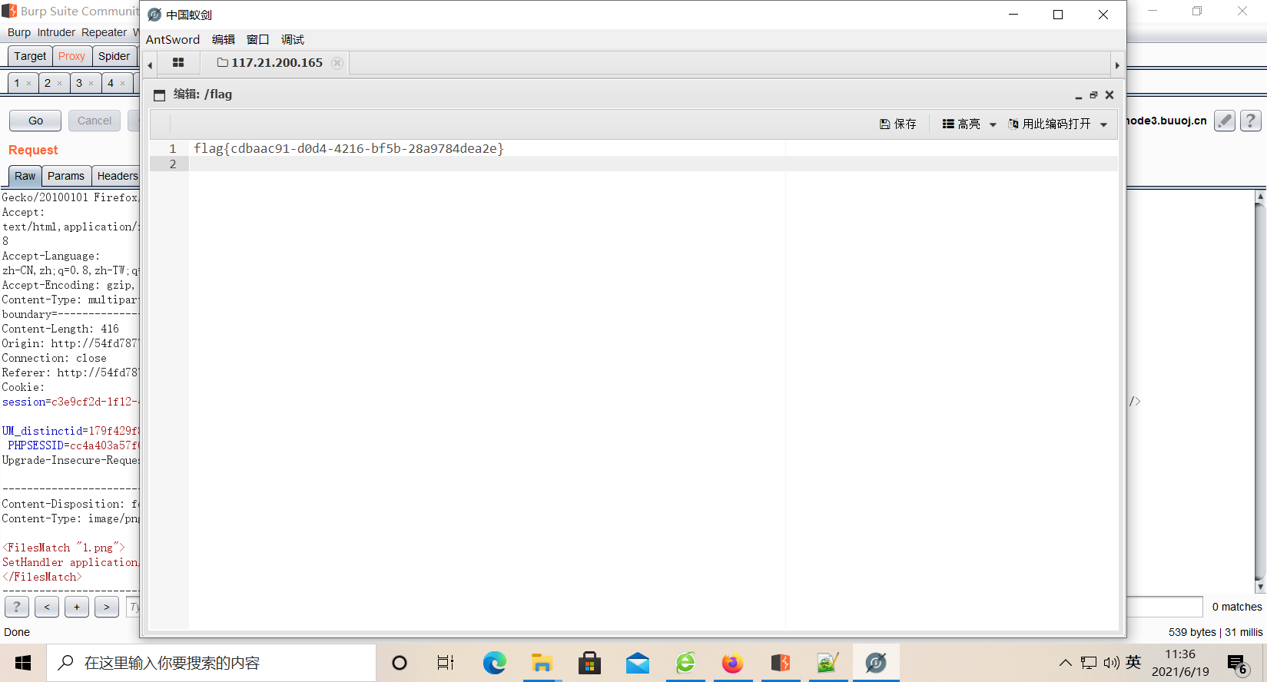Open the AntSword home grid tab

178,63
